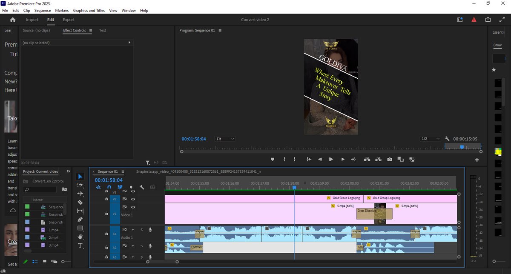The image size is (511, 274).
Task: Open the Home screen icon
Action: pos(13,20)
